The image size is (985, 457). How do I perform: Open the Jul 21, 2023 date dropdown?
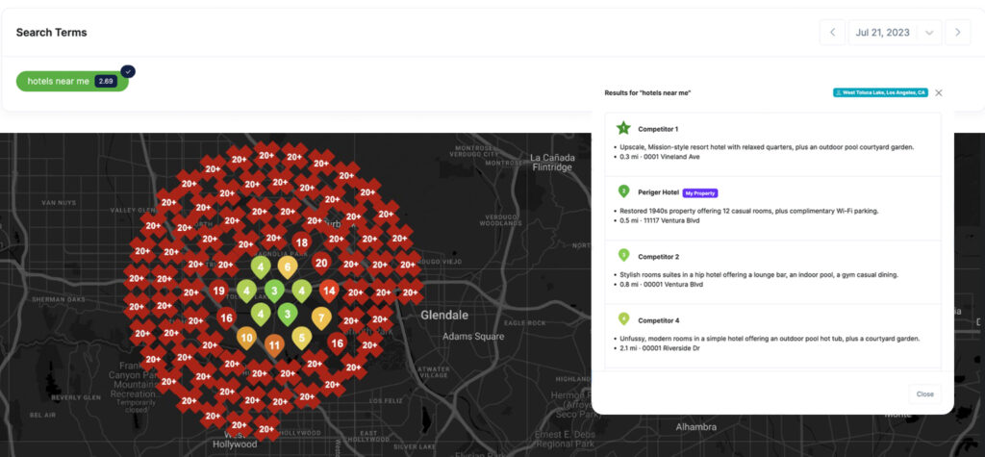coord(896,33)
